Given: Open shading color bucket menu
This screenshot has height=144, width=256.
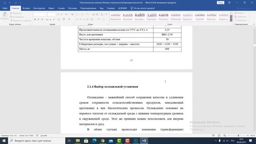Looking at the screenshot, I should point(99,20).
